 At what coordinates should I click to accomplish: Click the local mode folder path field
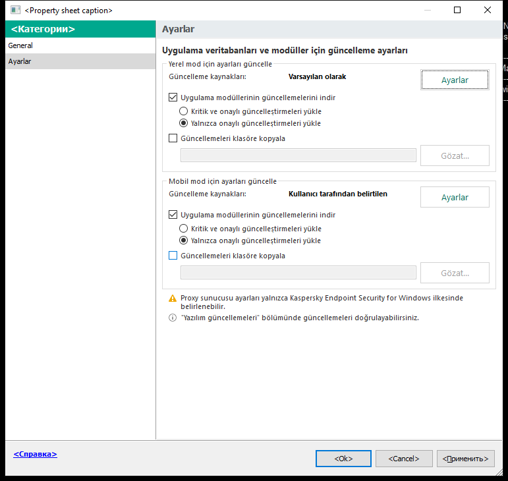[298, 156]
